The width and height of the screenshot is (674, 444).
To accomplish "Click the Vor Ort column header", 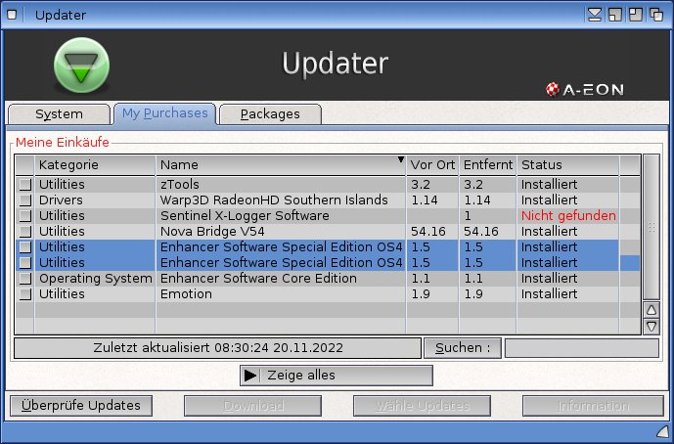I will 432,165.
